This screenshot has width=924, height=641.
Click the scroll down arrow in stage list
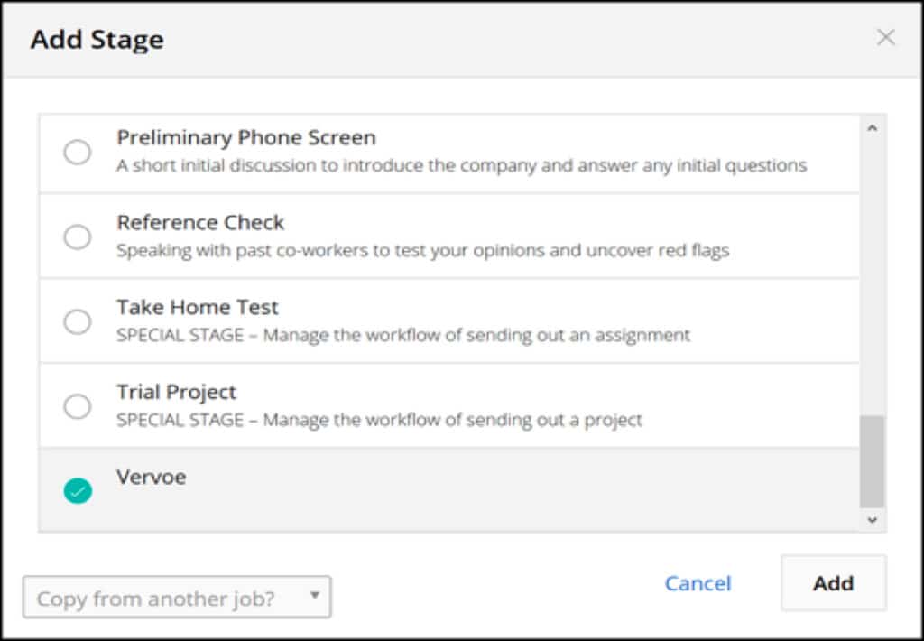tap(873, 519)
